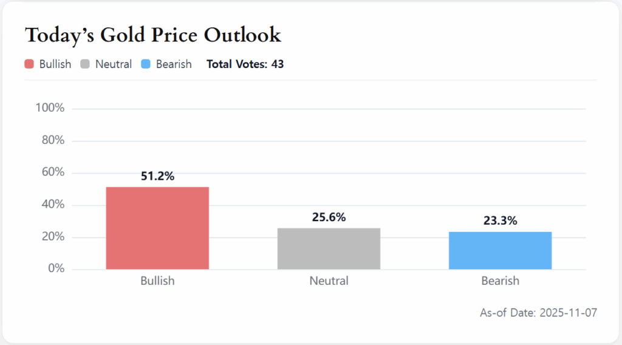The width and height of the screenshot is (622, 345).
Task: Select the blue Bearish bar in chart
Action: pos(500,251)
